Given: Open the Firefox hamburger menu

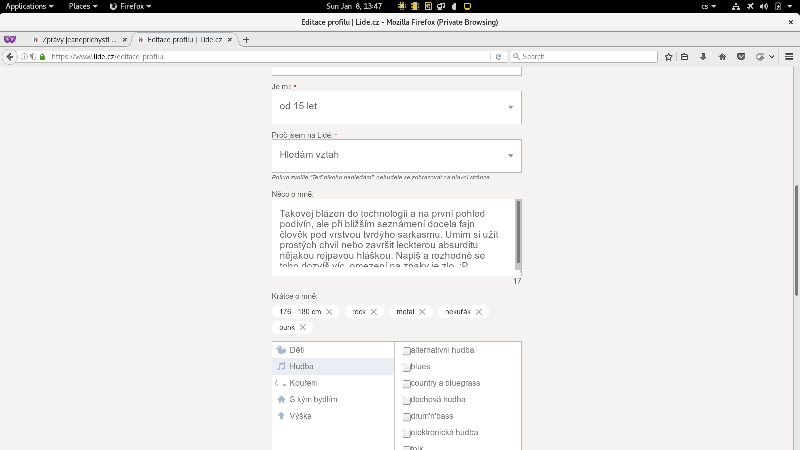Looking at the screenshot, I should click(x=789, y=57).
